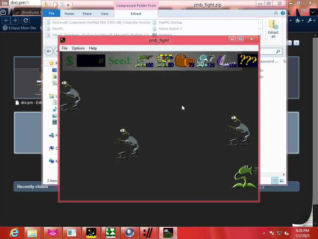
Task: Select the Music library icon in navigation pane
Action: pyautogui.click(x=55, y=109)
